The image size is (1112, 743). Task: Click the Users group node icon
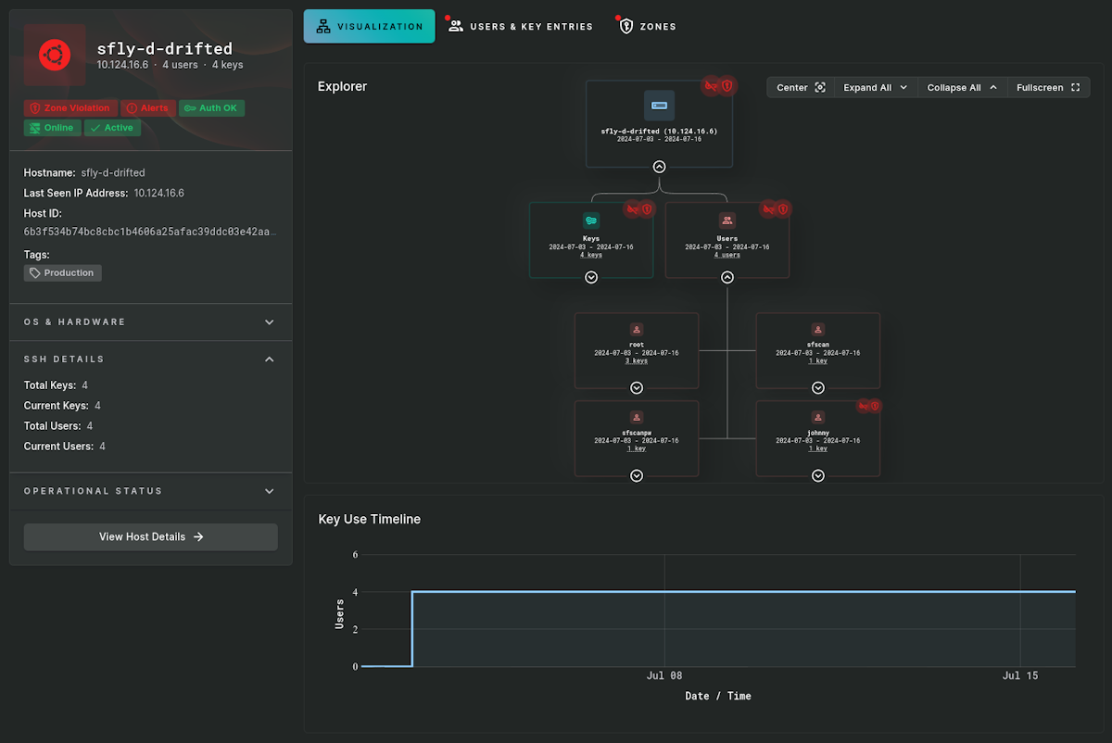click(727, 220)
